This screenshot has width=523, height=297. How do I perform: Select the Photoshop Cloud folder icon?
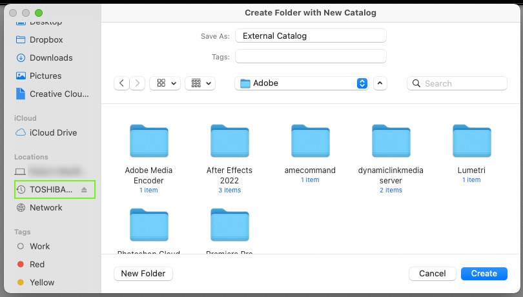pyautogui.click(x=149, y=225)
